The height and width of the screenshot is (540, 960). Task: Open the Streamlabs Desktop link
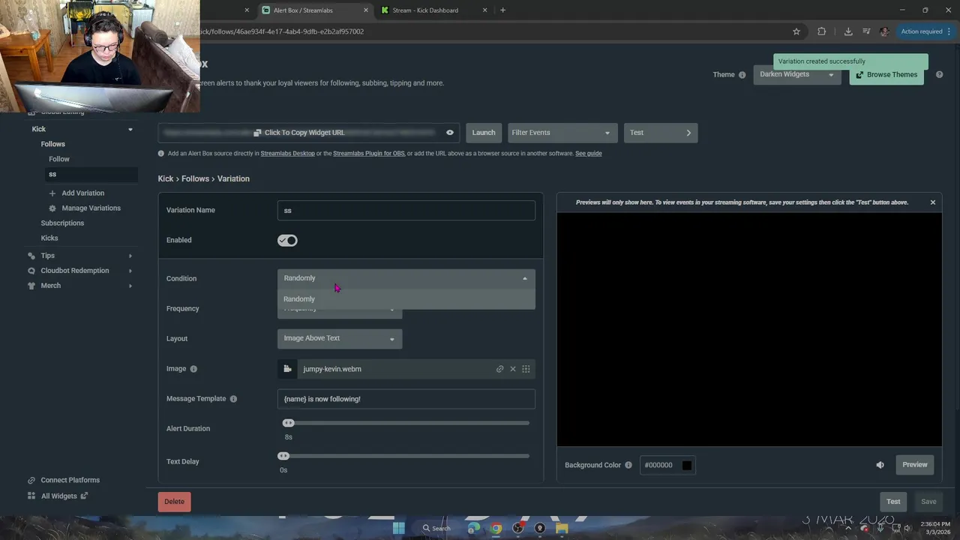(x=287, y=154)
